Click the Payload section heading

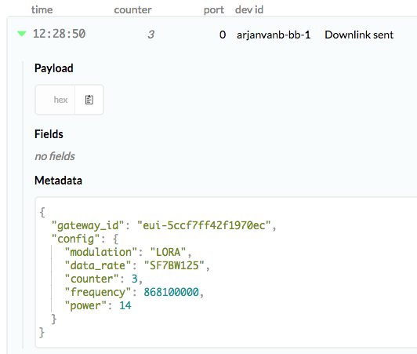click(x=54, y=68)
